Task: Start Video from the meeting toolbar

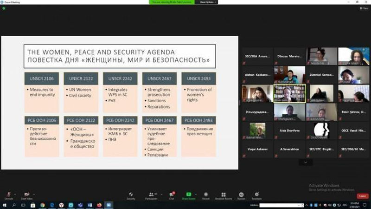Action: tap(26, 195)
